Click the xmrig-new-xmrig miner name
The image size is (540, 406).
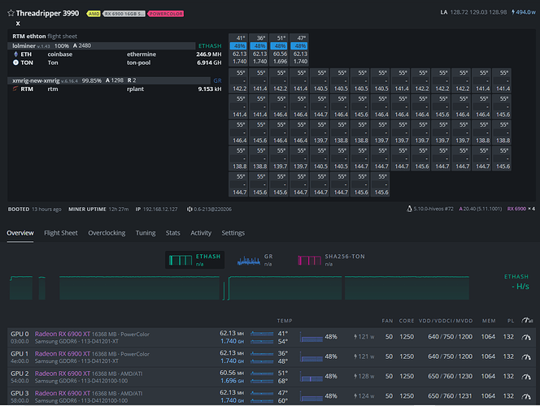(36, 80)
